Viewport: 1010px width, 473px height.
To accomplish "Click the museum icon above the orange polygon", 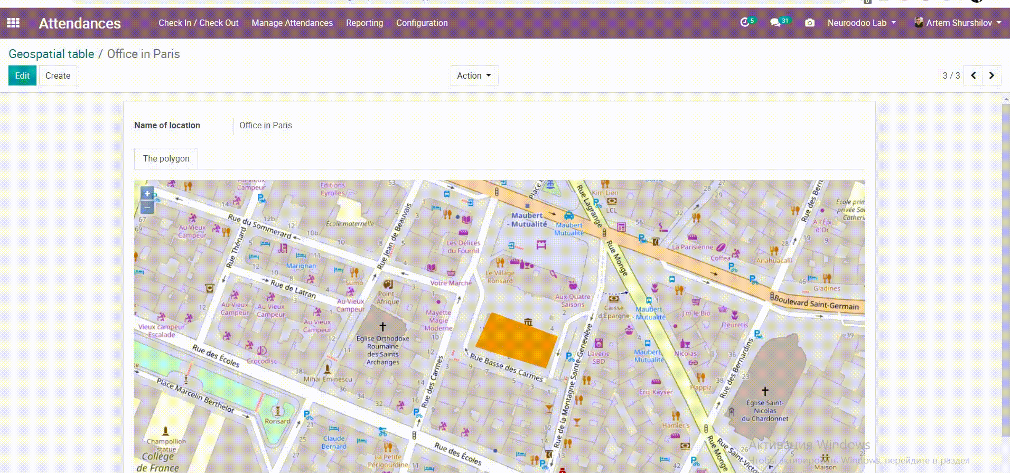I will (x=528, y=322).
